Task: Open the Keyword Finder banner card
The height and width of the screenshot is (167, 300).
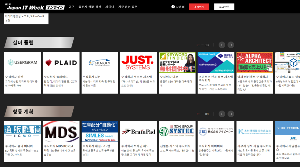Action: coord(177,63)
